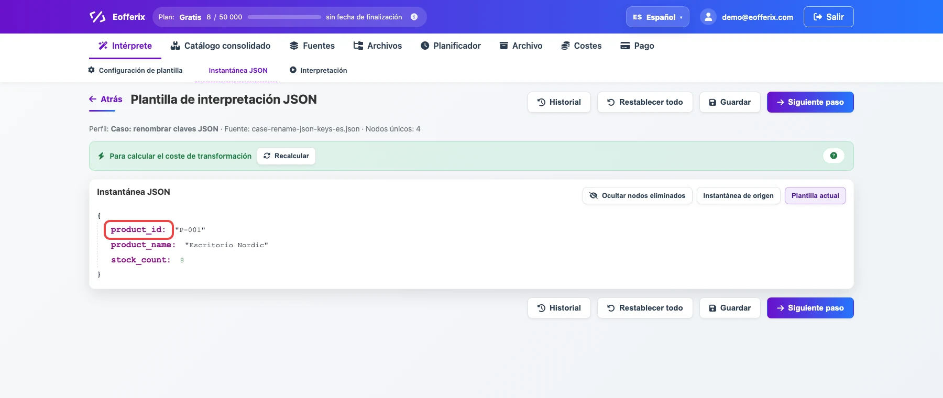The image size is (943, 398).
Task: Click the top Guardar button
Action: pyautogui.click(x=730, y=102)
